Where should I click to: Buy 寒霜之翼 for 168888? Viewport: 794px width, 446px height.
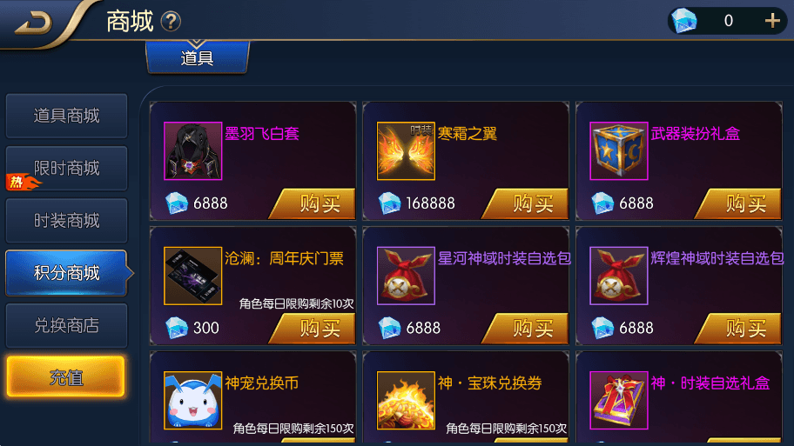point(525,203)
